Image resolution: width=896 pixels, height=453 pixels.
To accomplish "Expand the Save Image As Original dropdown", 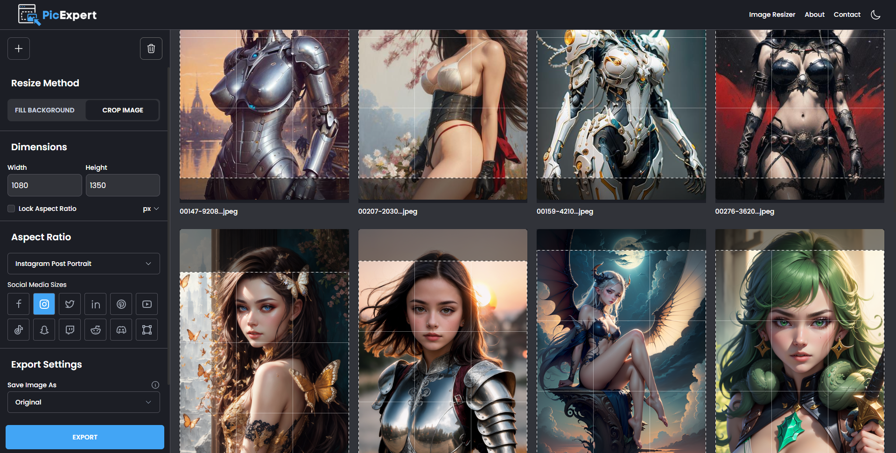I will click(84, 402).
